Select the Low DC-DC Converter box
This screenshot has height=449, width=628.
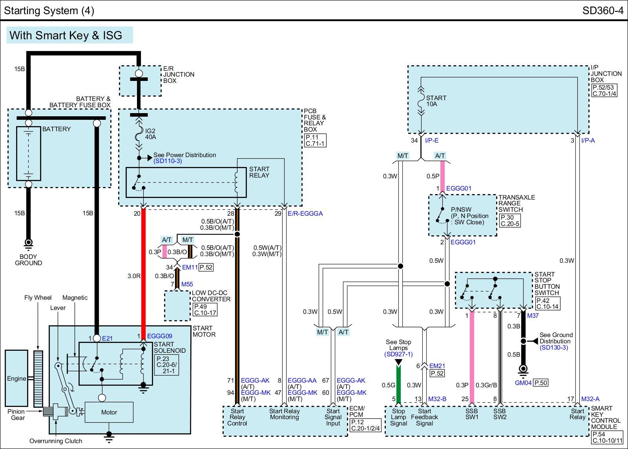[177, 306]
